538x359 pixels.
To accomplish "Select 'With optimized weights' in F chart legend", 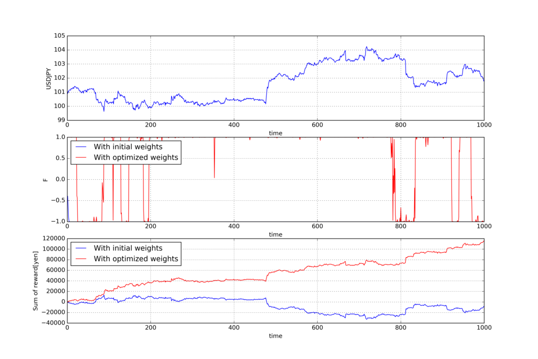I will coord(136,157).
